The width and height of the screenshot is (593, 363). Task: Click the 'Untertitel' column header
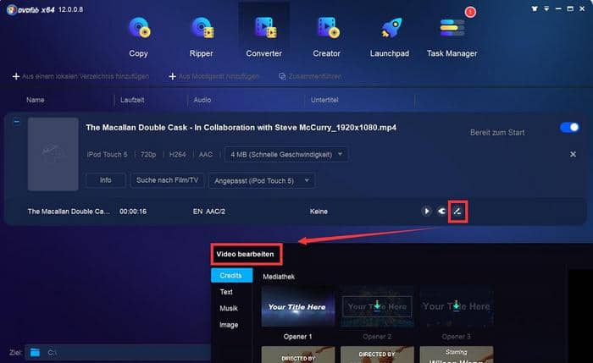pos(324,100)
